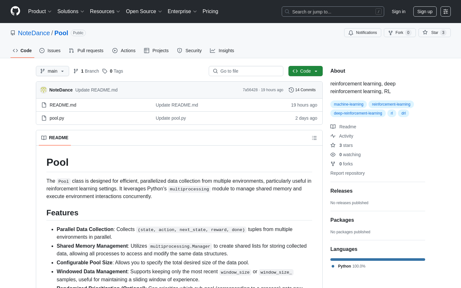This screenshot has width=461, height=288.
Task: Switch to the Code tab
Action: [x=22, y=51]
